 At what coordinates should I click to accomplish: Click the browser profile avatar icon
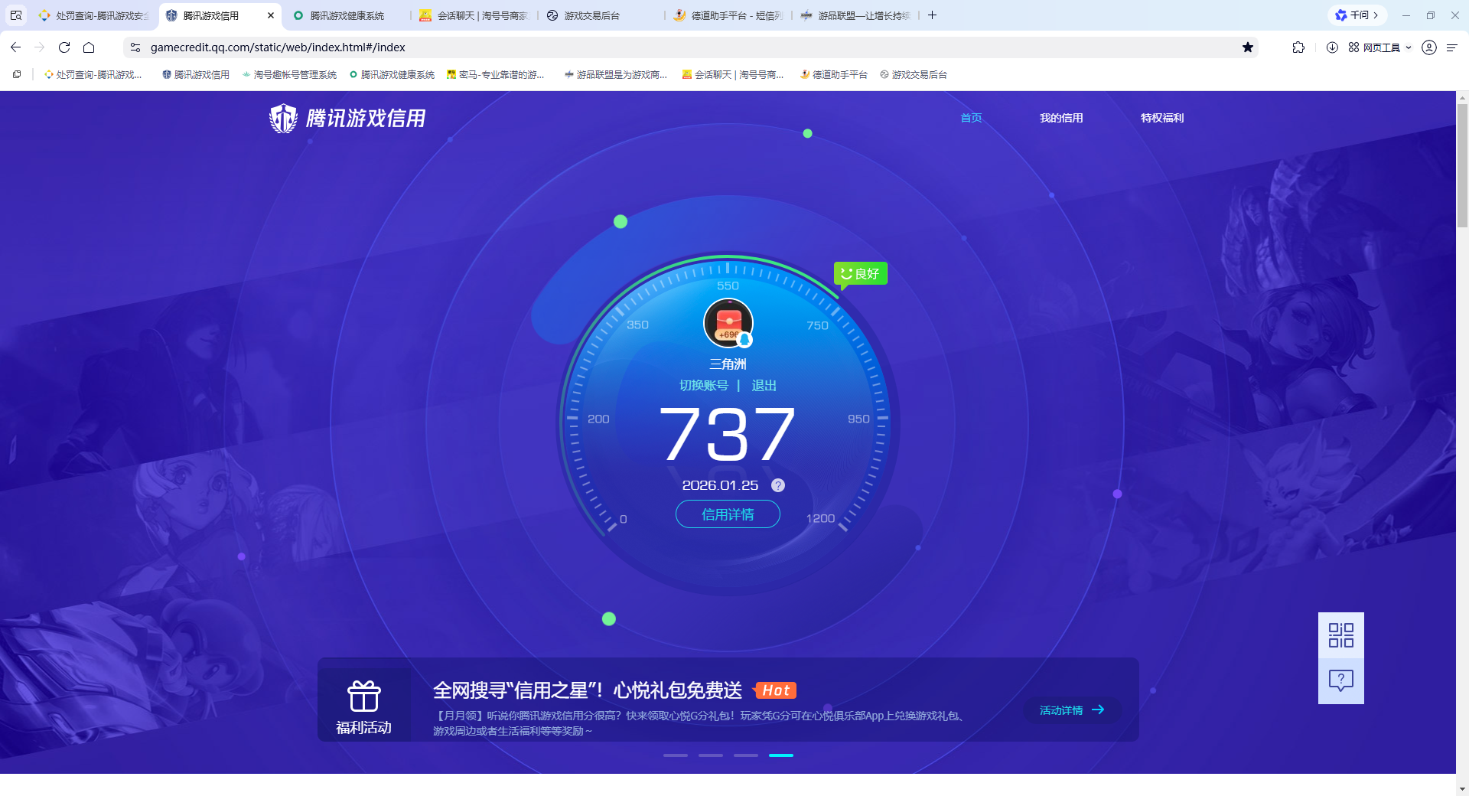tap(1428, 47)
